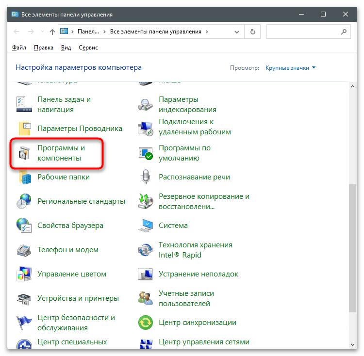Click the Ease of Access Center icon
The height and width of the screenshot is (356, 364).
tap(24, 344)
